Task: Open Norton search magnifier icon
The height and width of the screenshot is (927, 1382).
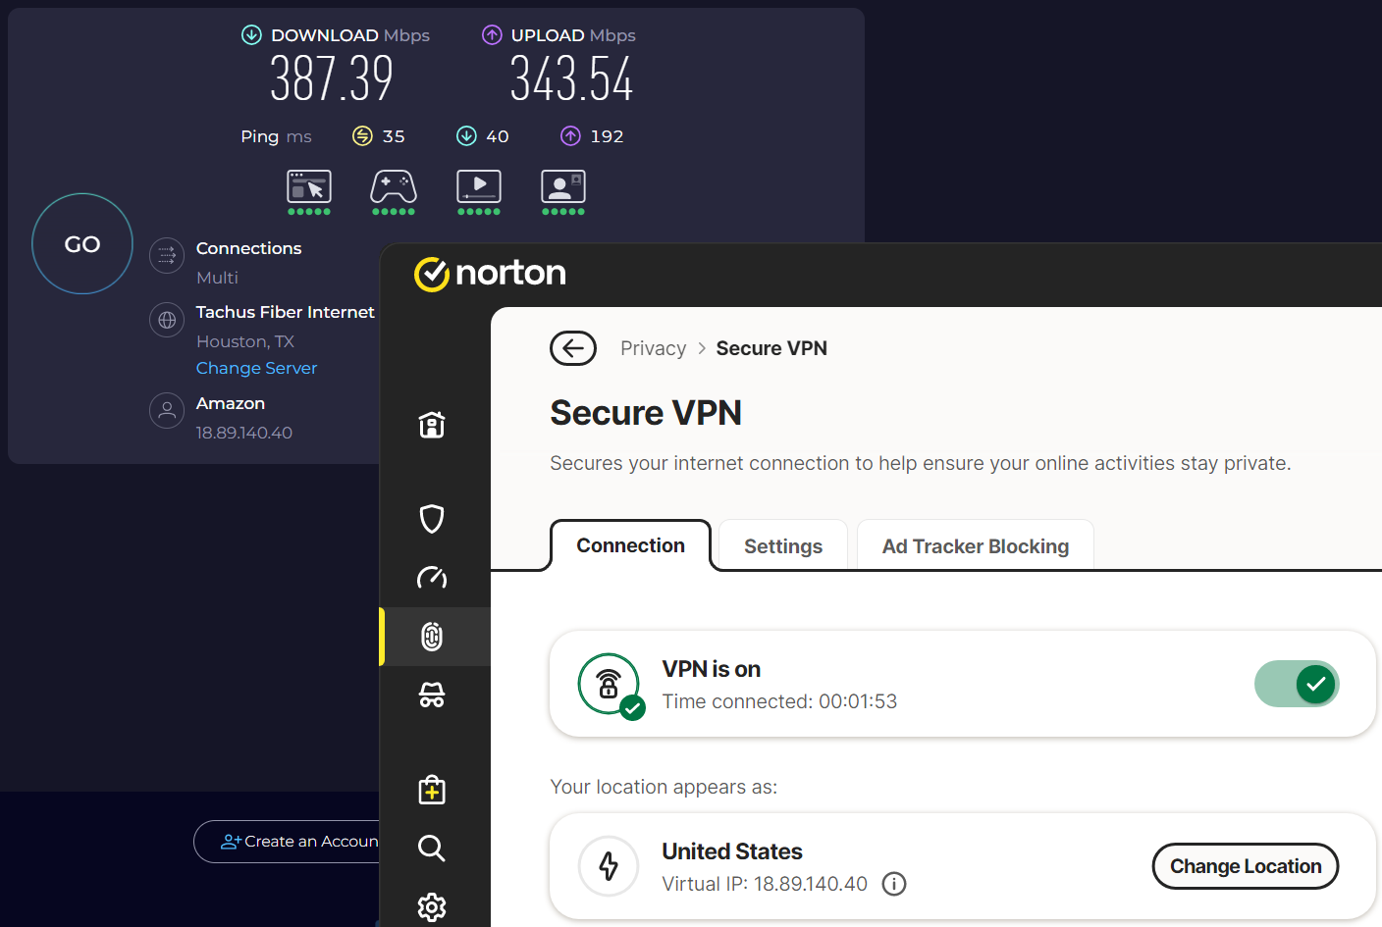Action: pyautogui.click(x=432, y=848)
